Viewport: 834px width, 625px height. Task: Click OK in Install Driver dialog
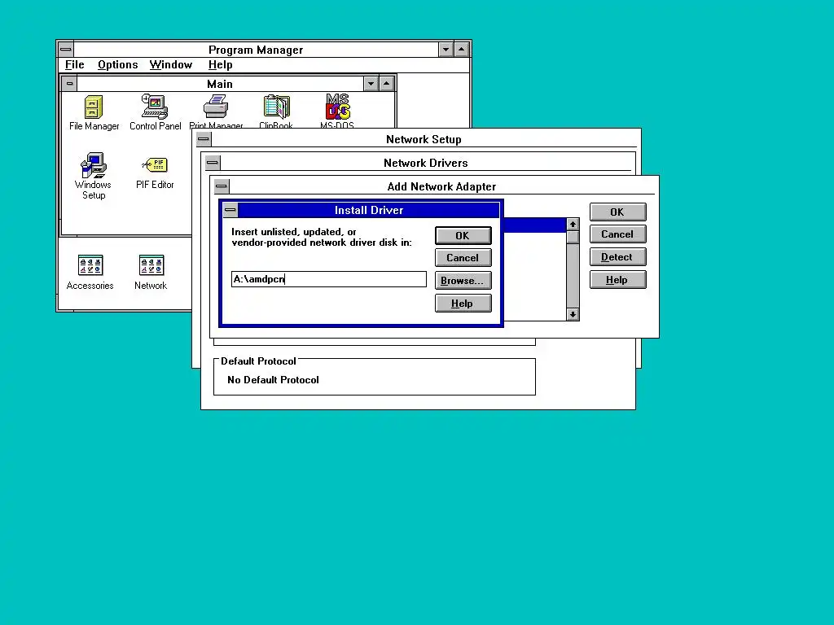point(463,235)
